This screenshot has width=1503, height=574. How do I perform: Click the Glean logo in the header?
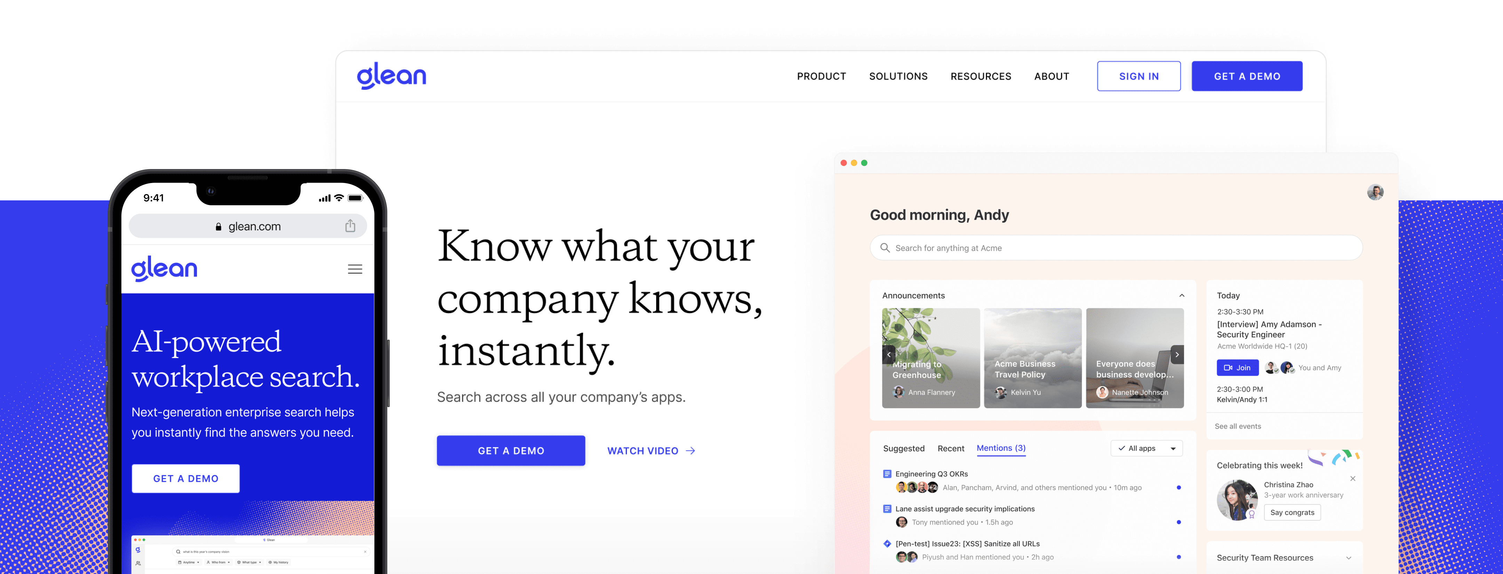[391, 76]
